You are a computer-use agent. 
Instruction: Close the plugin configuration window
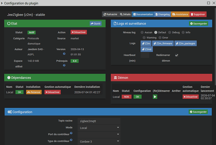[214, 3]
